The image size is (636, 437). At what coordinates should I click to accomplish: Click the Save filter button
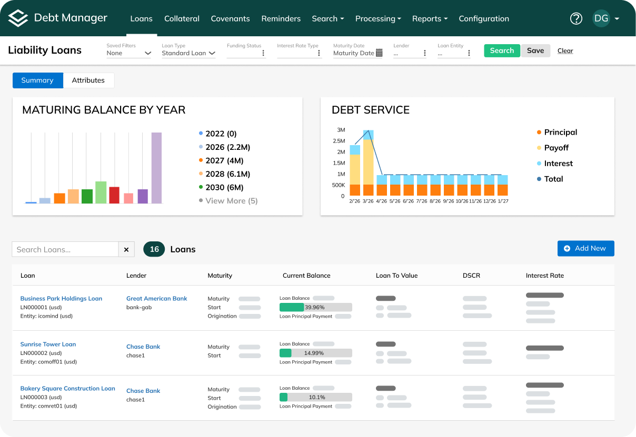pyautogui.click(x=535, y=50)
